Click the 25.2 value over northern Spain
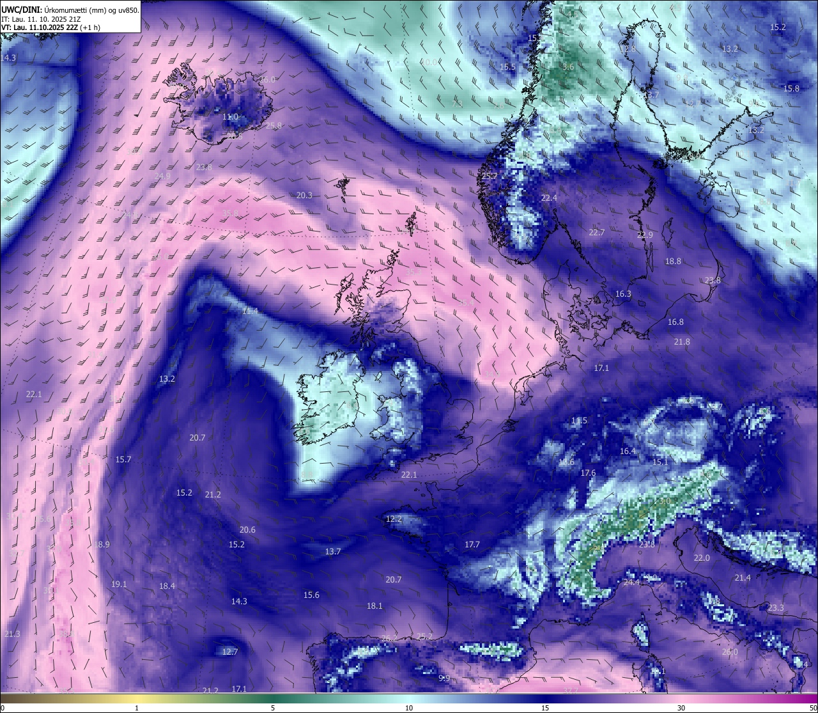Viewport: 818px width, 713px height. coord(424,636)
